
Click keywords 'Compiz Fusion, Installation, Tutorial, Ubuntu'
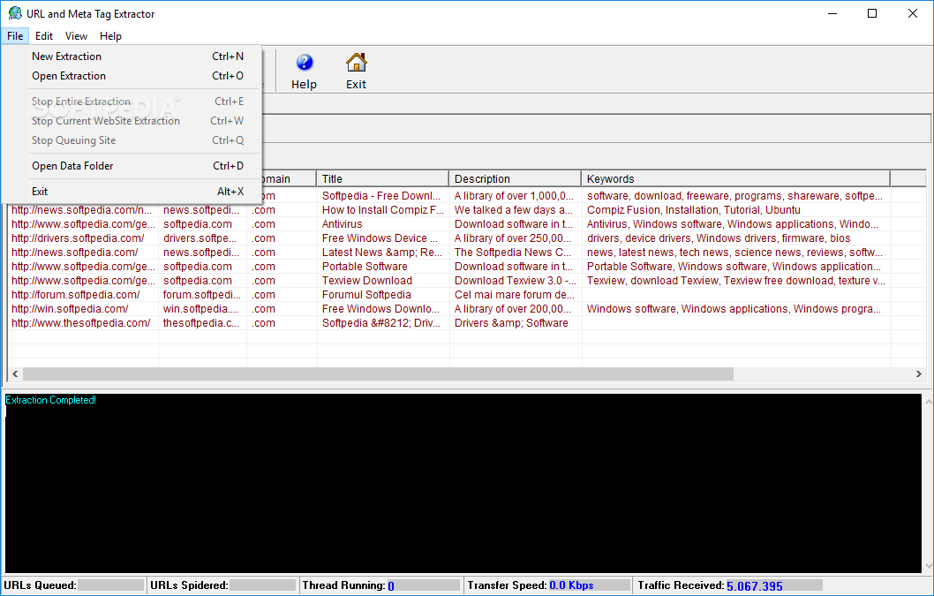[x=693, y=210]
